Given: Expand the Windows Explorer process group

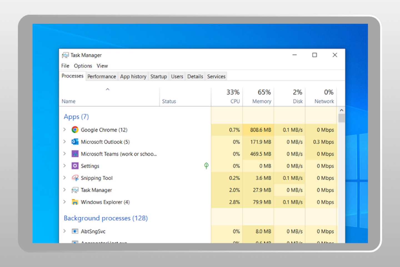Looking at the screenshot, I should pos(64,202).
